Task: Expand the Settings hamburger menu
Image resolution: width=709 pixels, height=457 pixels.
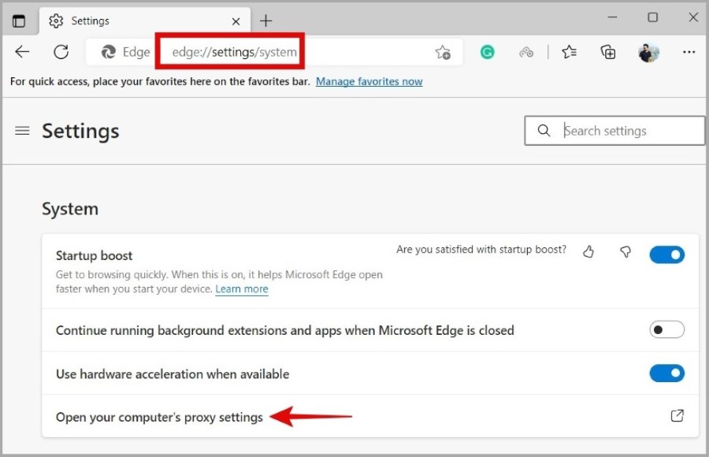Action: coord(22,131)
